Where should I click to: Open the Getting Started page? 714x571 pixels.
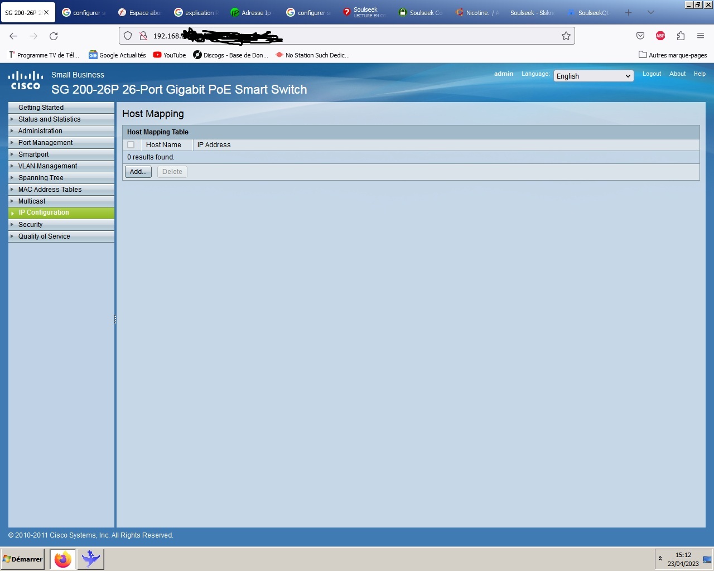point(61,108)
